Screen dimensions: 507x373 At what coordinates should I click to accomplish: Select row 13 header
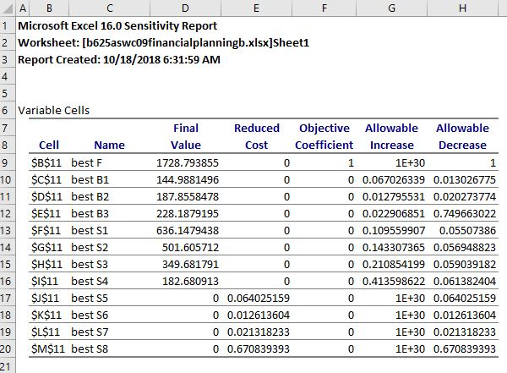(8, 230)
